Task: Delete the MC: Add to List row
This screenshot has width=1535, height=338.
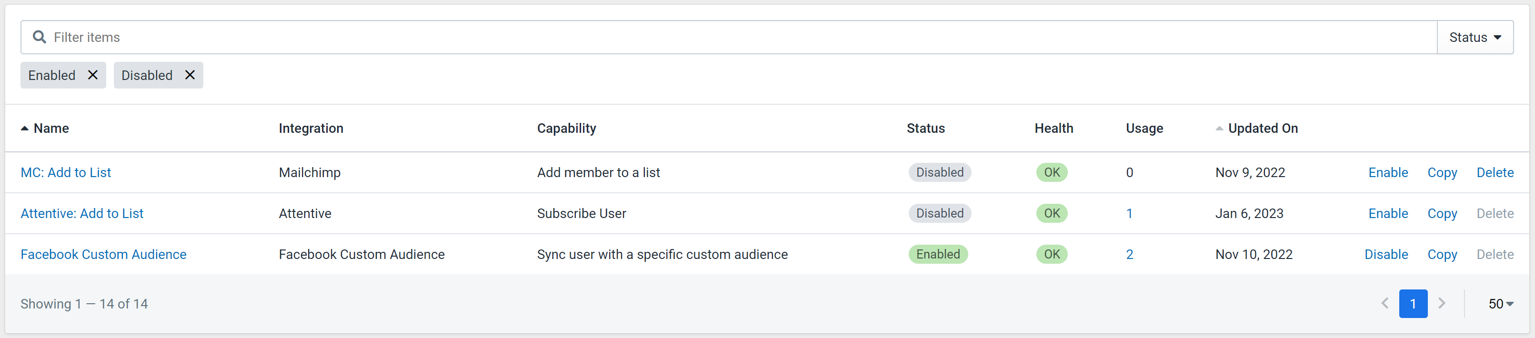Action: pyautogui.click(x=1495, y=172)
